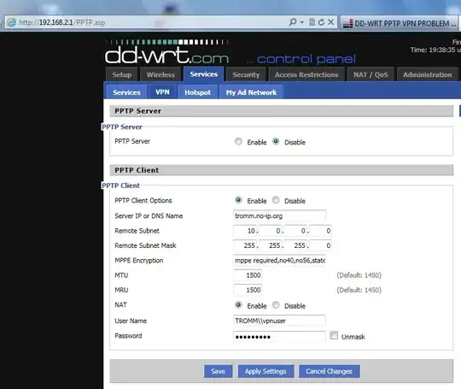Select Disable for PPTP Client Options

(x=276, y=200)
